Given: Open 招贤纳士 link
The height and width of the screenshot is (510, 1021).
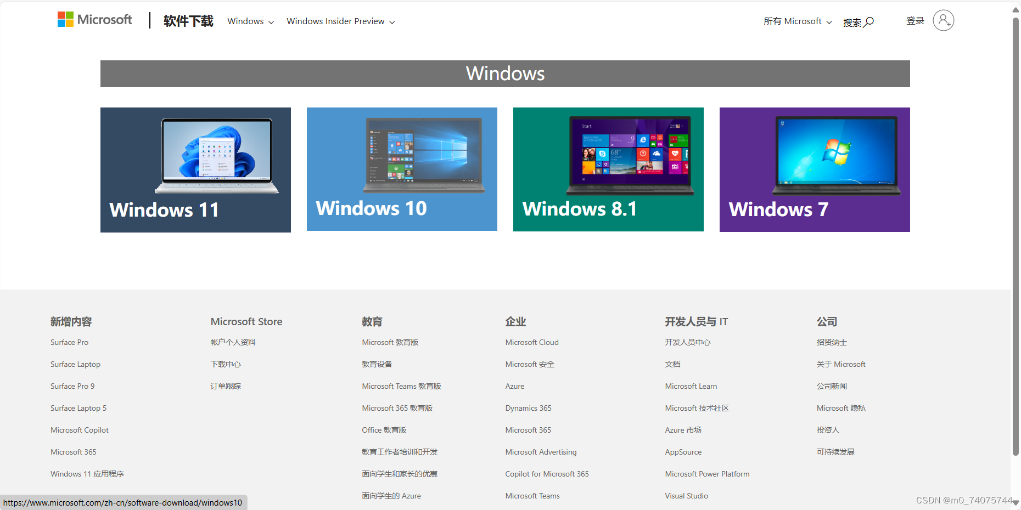Looking at the screenshot, I should pos(832,342).
